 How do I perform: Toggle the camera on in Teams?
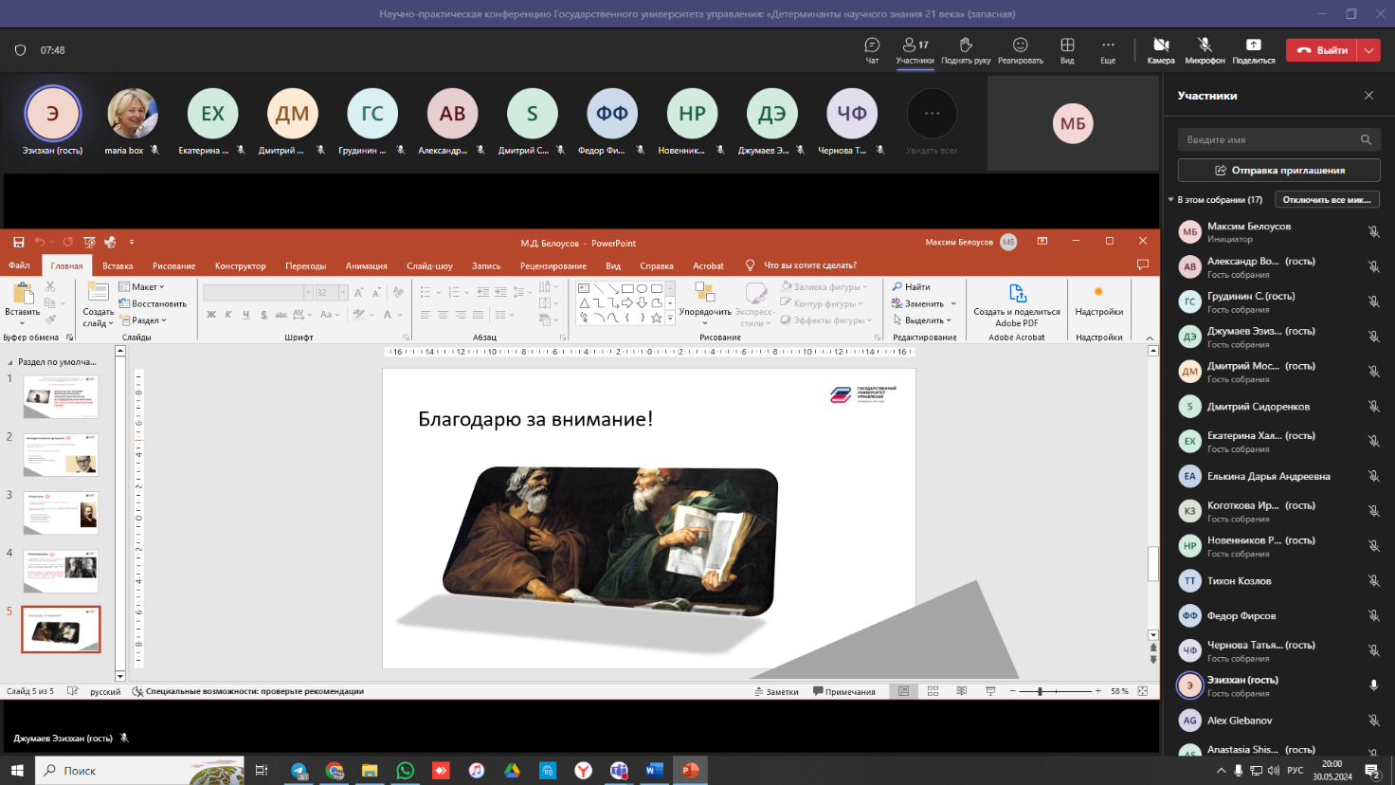pos(1161,50)
